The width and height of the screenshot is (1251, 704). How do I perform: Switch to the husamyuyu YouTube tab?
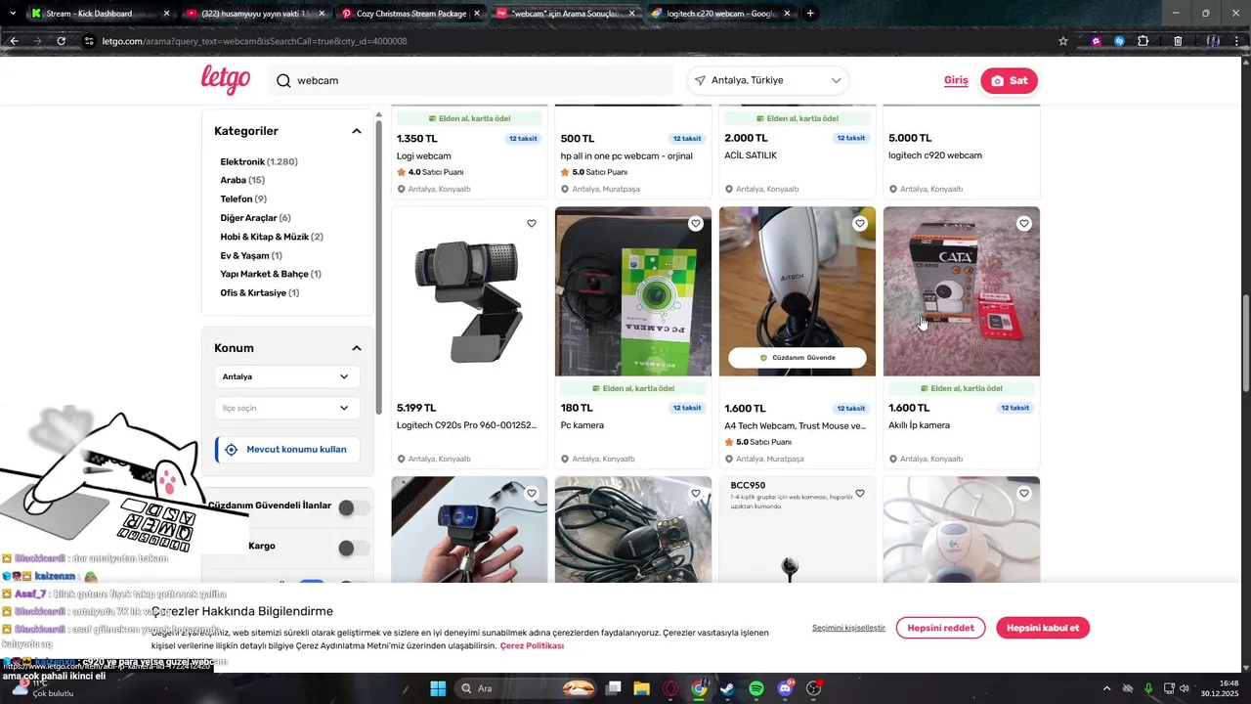[x=255, y=13]
